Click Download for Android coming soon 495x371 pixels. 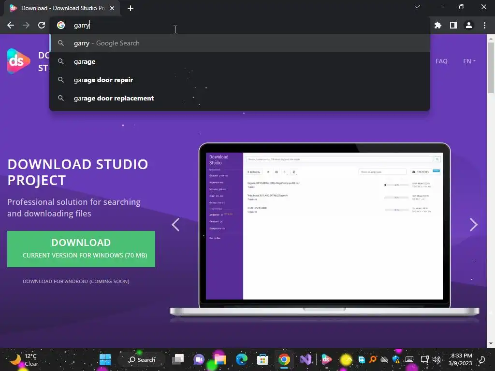pos(76,281)
